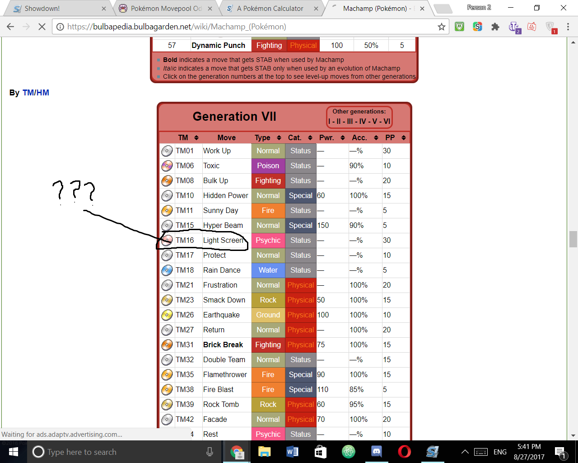Click the taskbar microphone icon
The image size is (578, 463).
point(210,452)
